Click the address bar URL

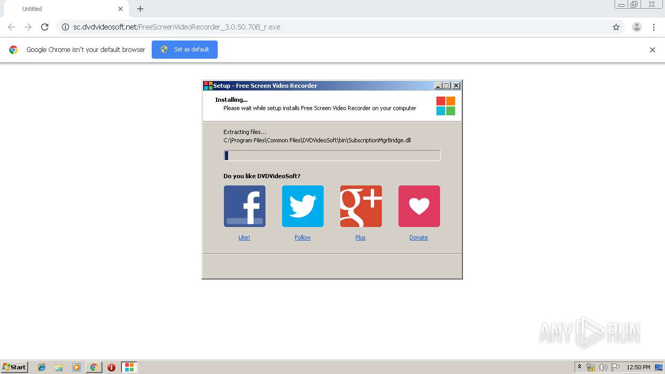(x=177, y=27)
